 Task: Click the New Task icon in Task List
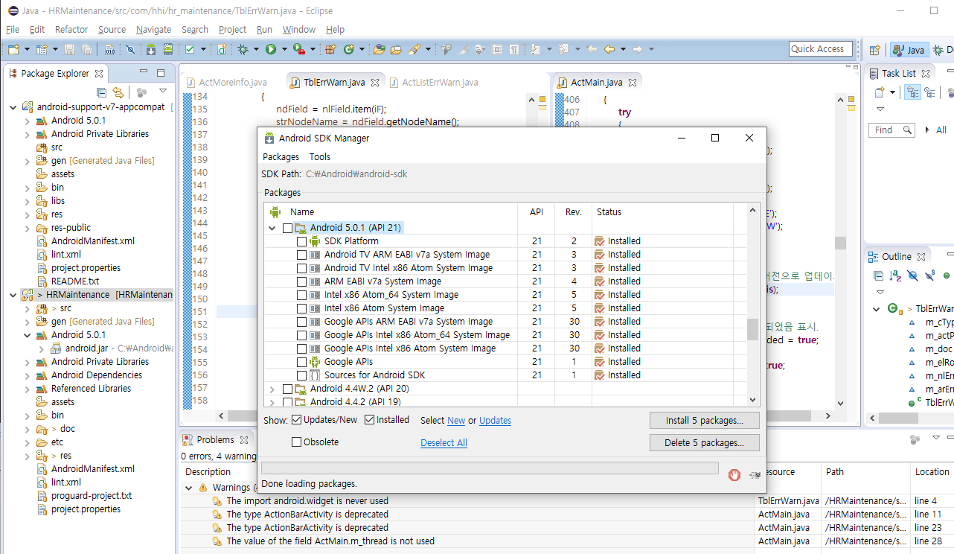879,92
